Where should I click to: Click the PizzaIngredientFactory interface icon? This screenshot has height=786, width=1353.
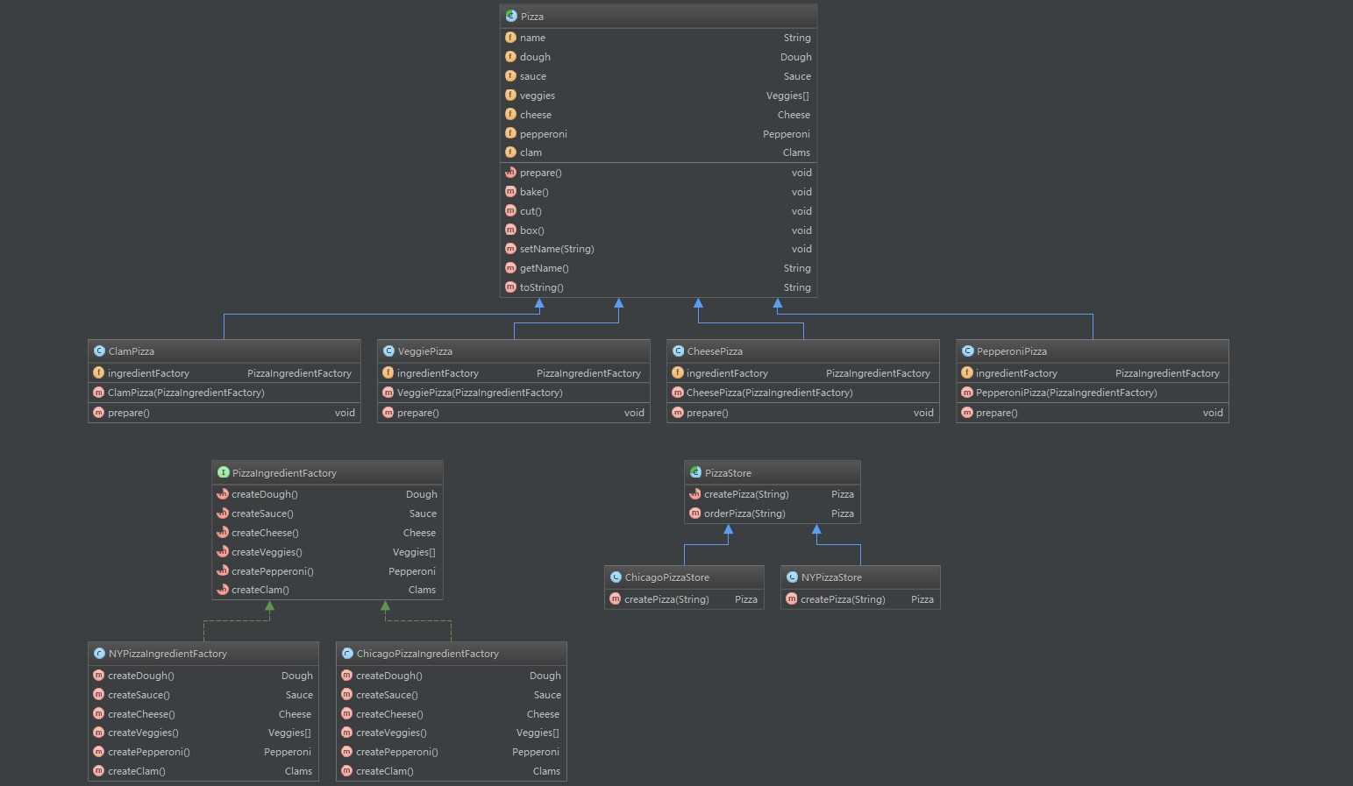coord(223,472)
